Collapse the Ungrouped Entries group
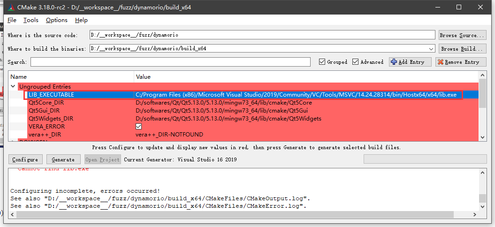The height and width of the screenshot is (227, 495). (13, 86)
